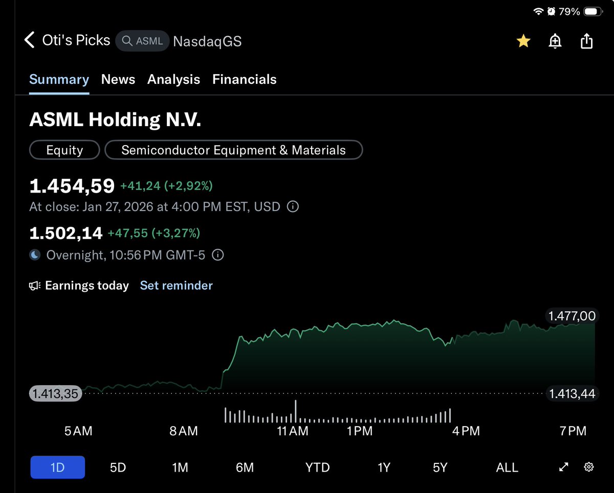
Task: Tap the 1.477,00 chart price label
Action: [x=572, y=316]
